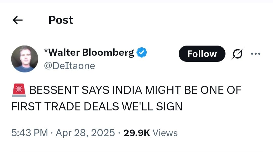Click the Post page heading

61,20
